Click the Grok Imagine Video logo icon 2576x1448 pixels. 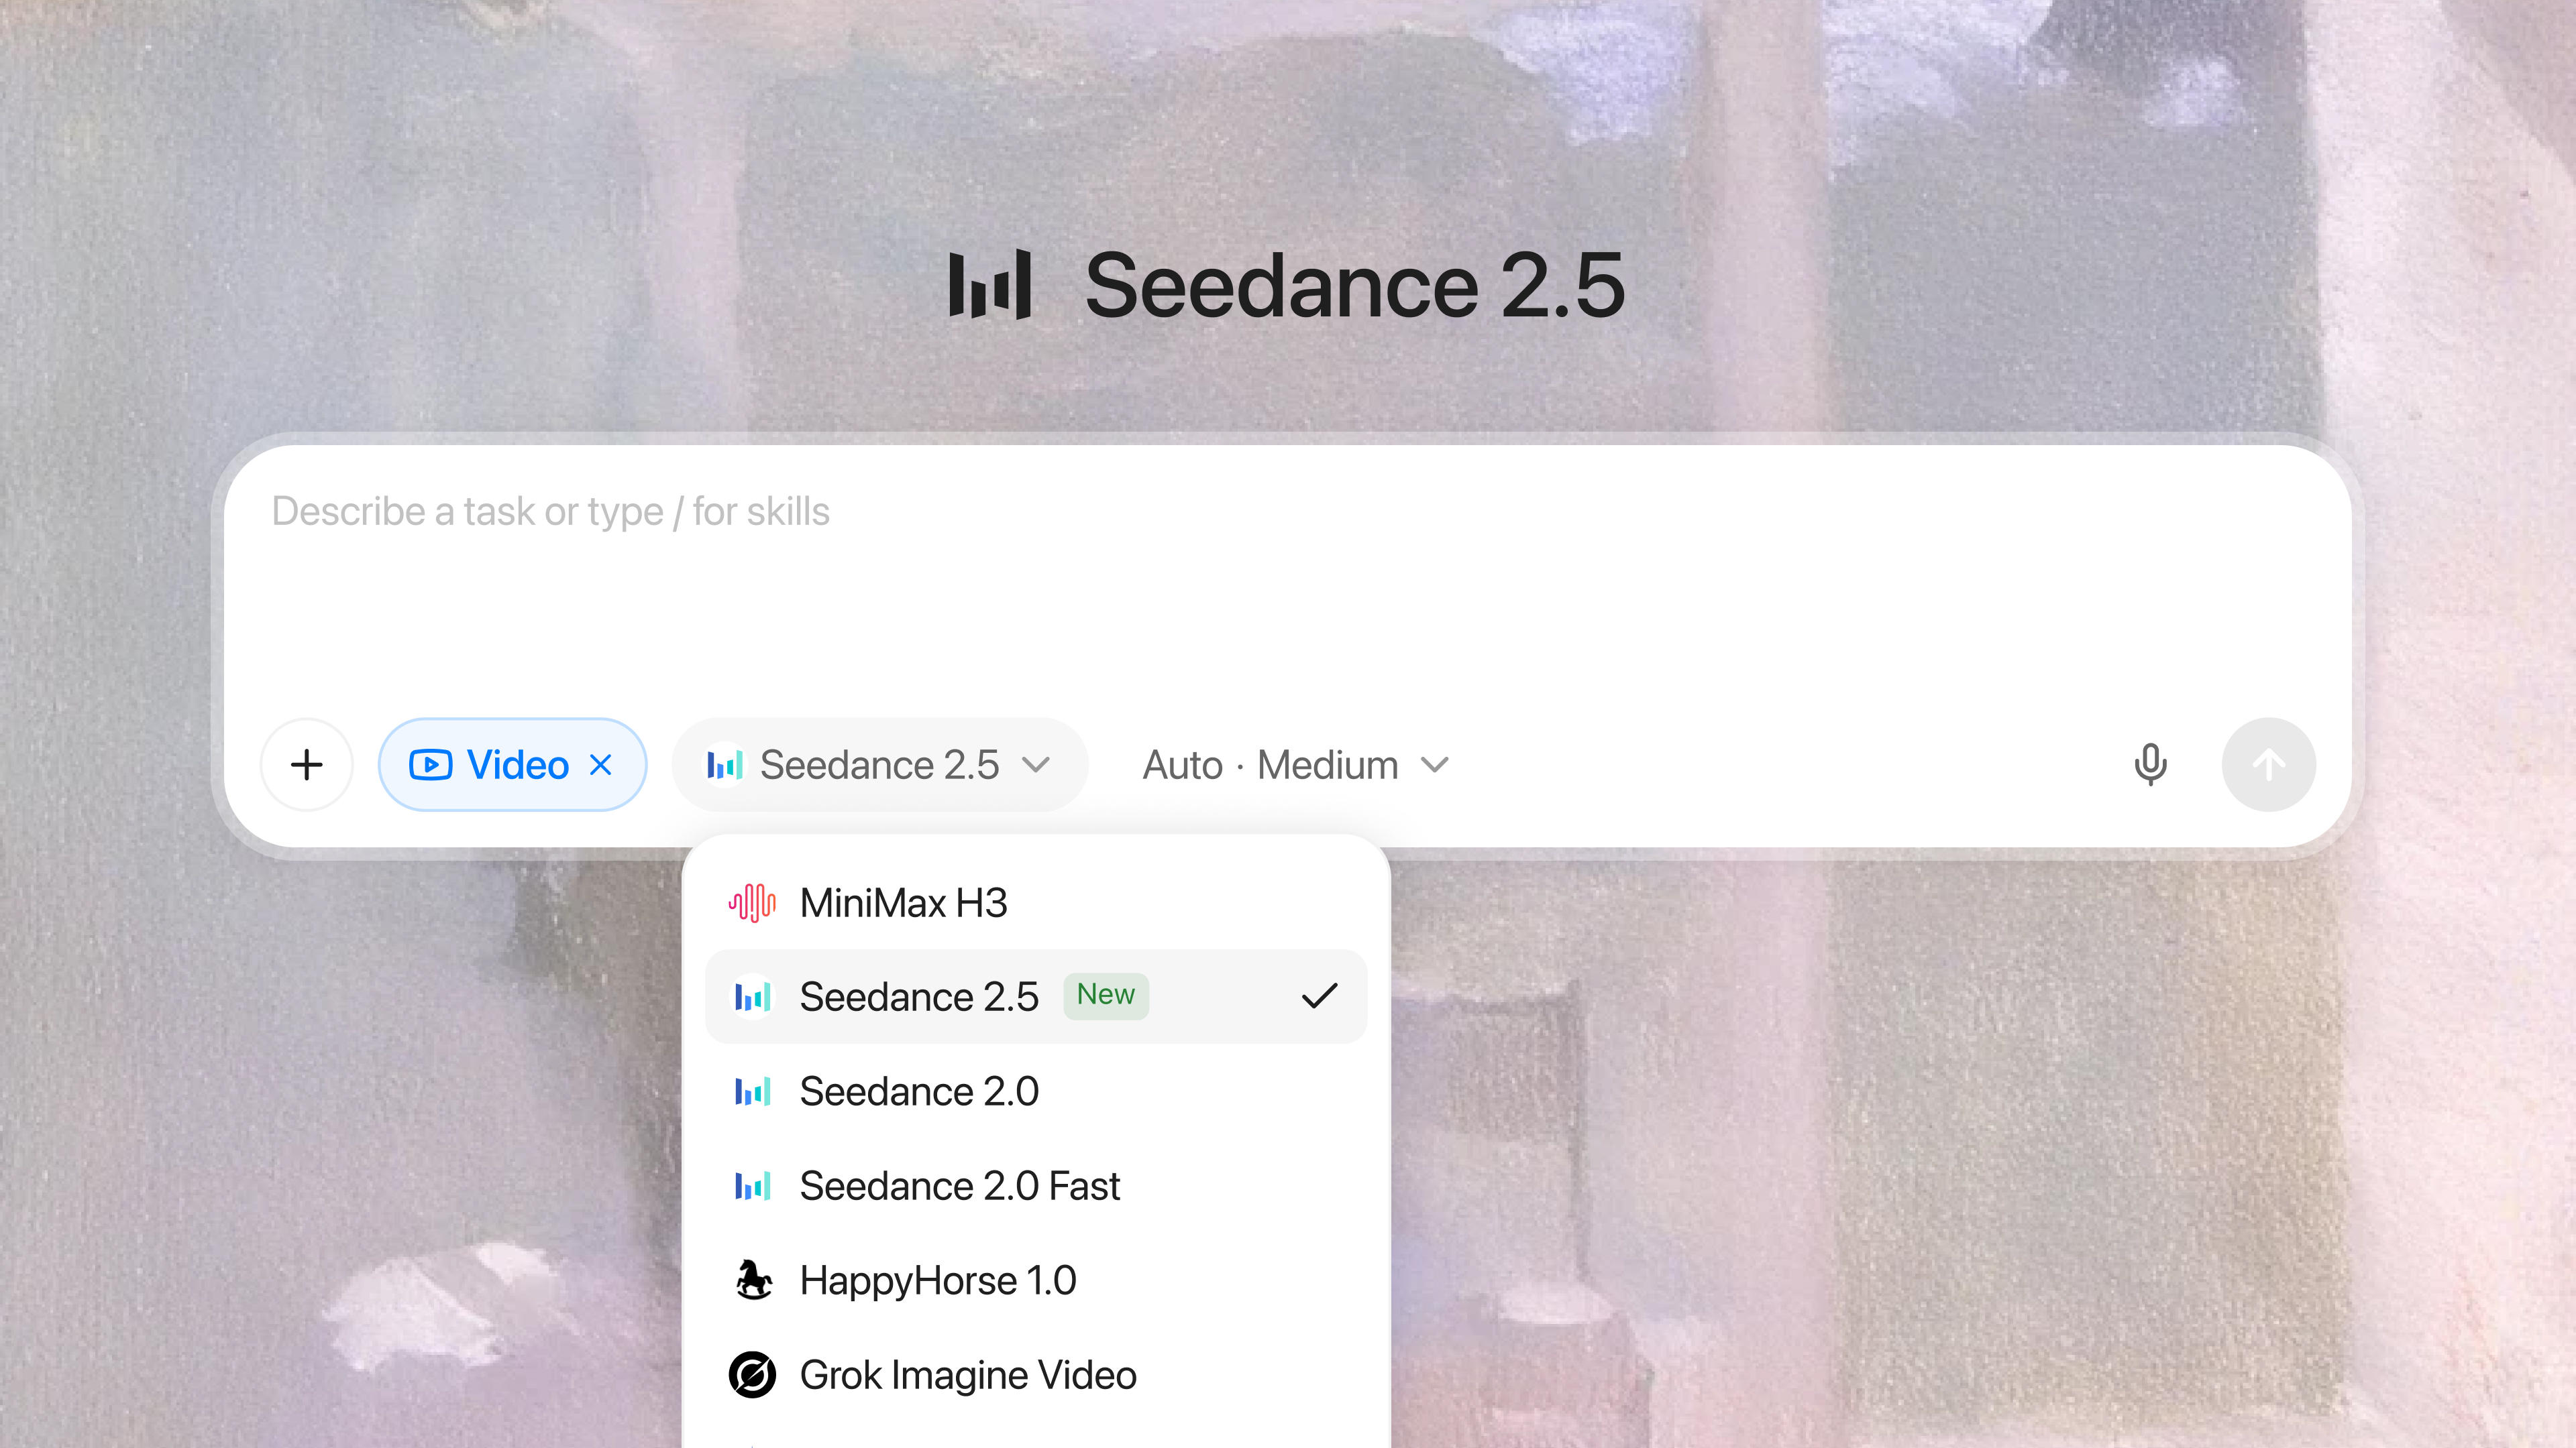tap(753, 1375)
